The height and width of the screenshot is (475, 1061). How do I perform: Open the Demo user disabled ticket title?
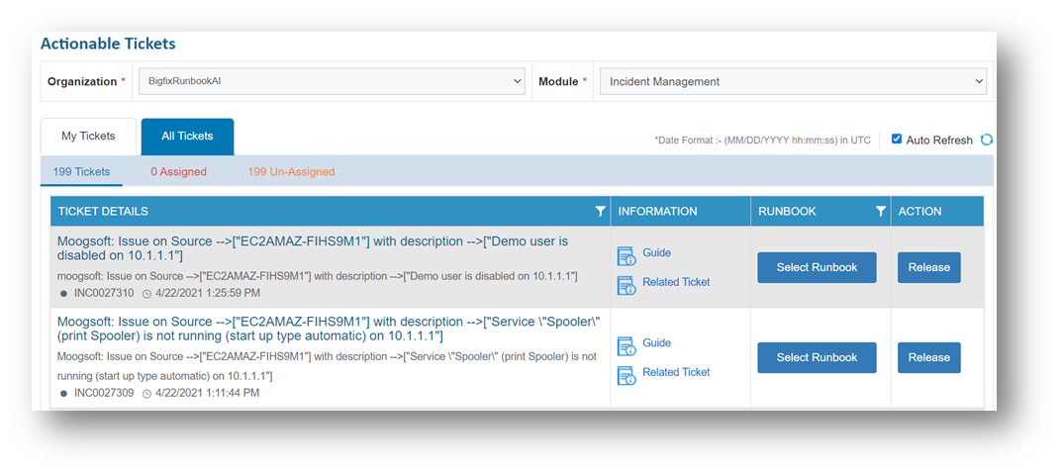(x=313, y=248)
